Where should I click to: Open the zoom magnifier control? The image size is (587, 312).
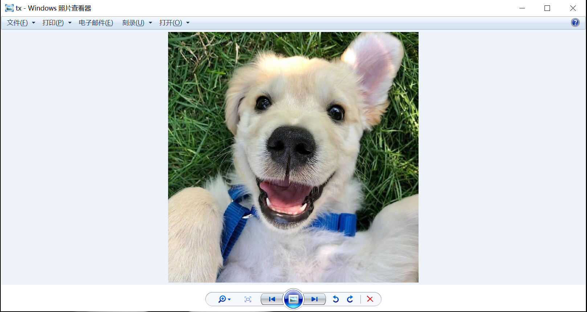[x=224, y=299]
